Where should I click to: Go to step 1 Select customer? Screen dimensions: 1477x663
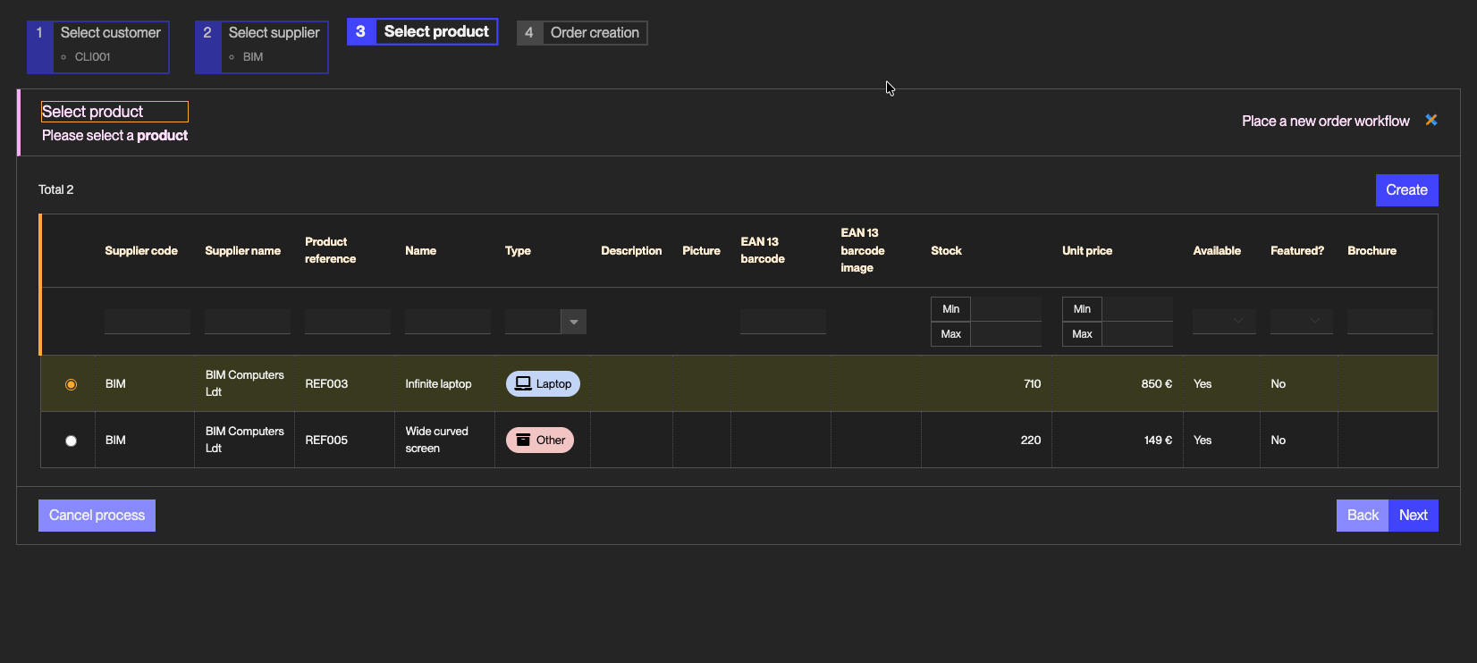tap(98, 46)
